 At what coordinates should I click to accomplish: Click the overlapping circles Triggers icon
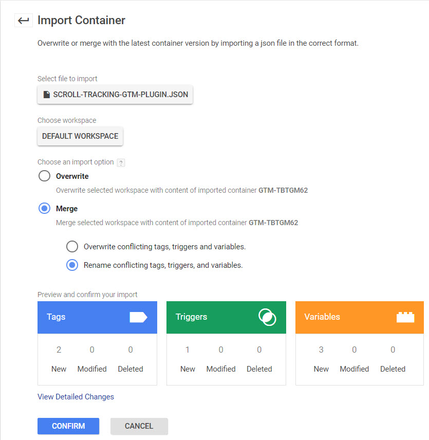267,317
